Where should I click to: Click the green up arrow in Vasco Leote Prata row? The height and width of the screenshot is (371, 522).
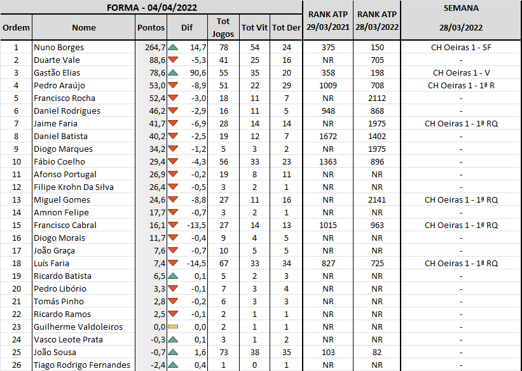(x=173, y=339)
